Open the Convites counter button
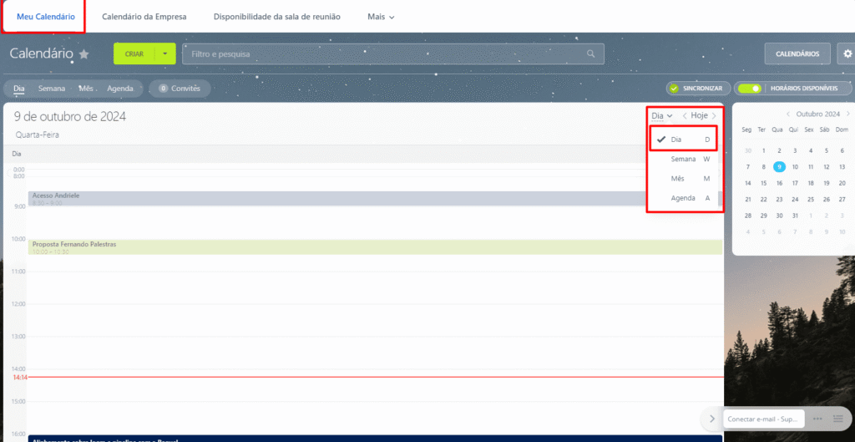The image size is (855, 442). [x=180, y=88]
